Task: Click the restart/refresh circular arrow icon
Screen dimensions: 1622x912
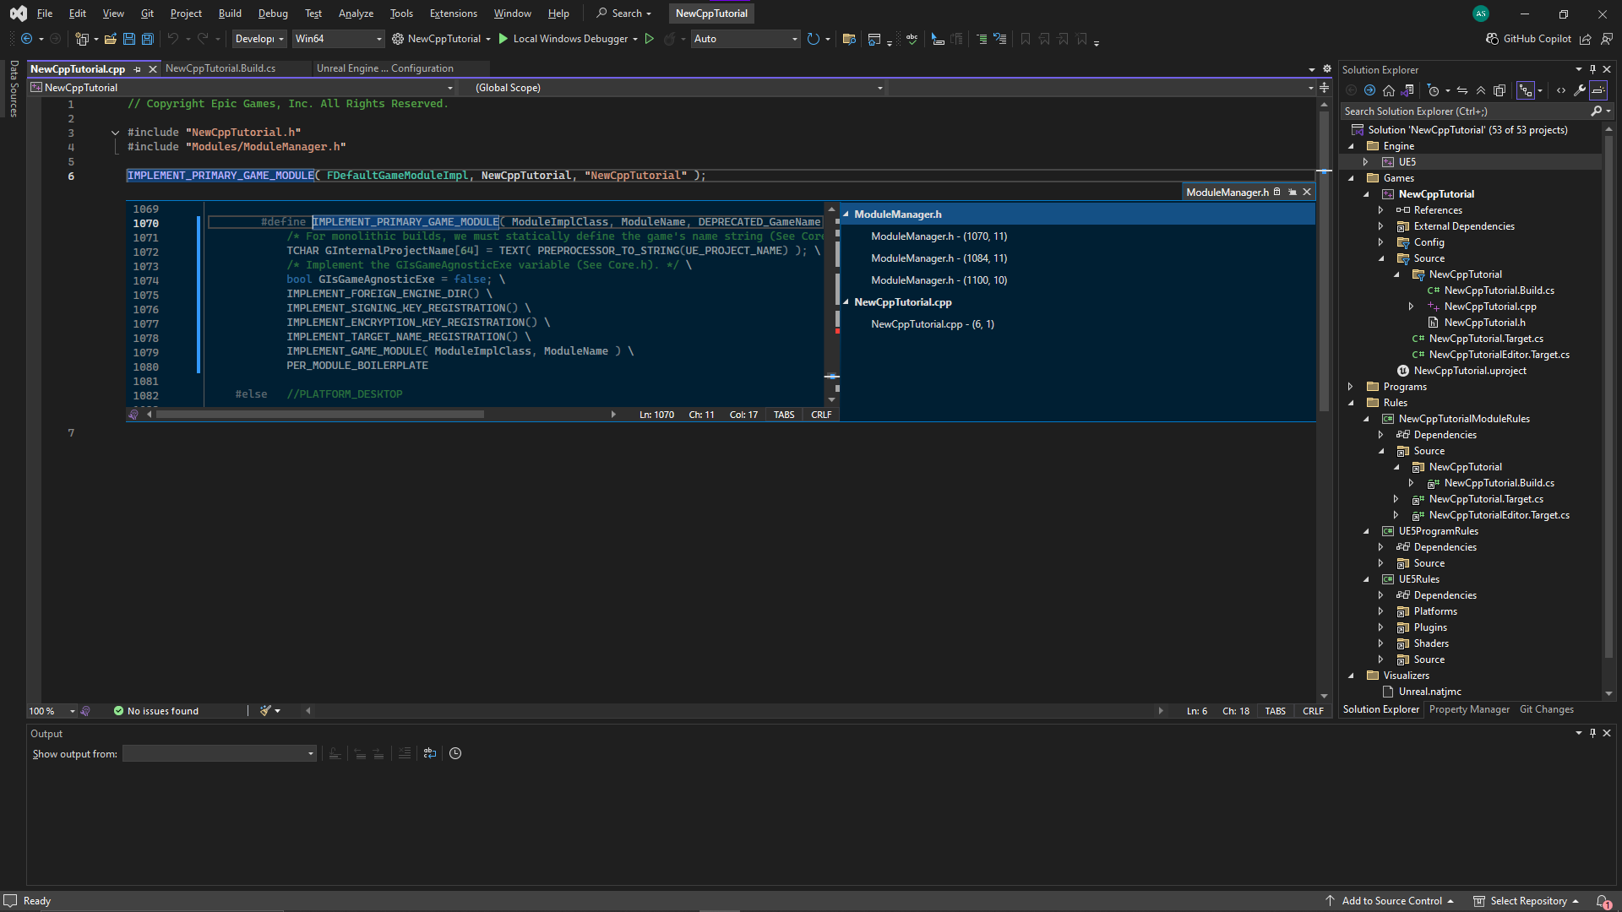Action: [814, 39]
